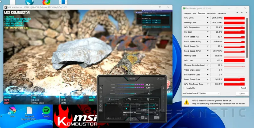Open GPU-Z hamburger menu icon
Viewport: 254px width, 128px height.
tap(246, 13)
